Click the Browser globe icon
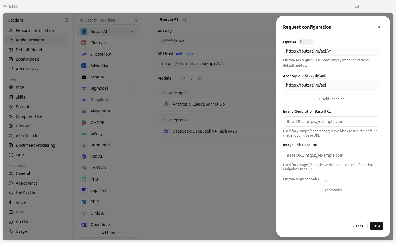396x243 pixels. coord(11,126)
